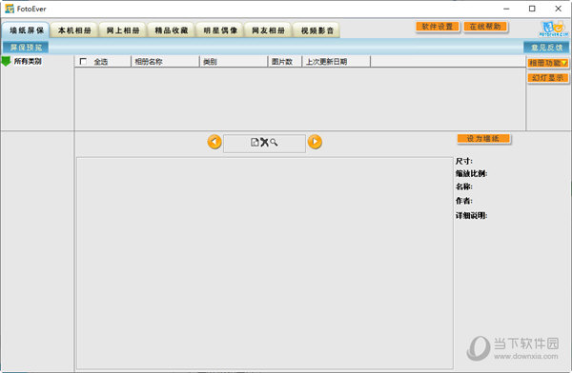Click the X-shaped delete icon in the preview toolbar

[264, 142]
